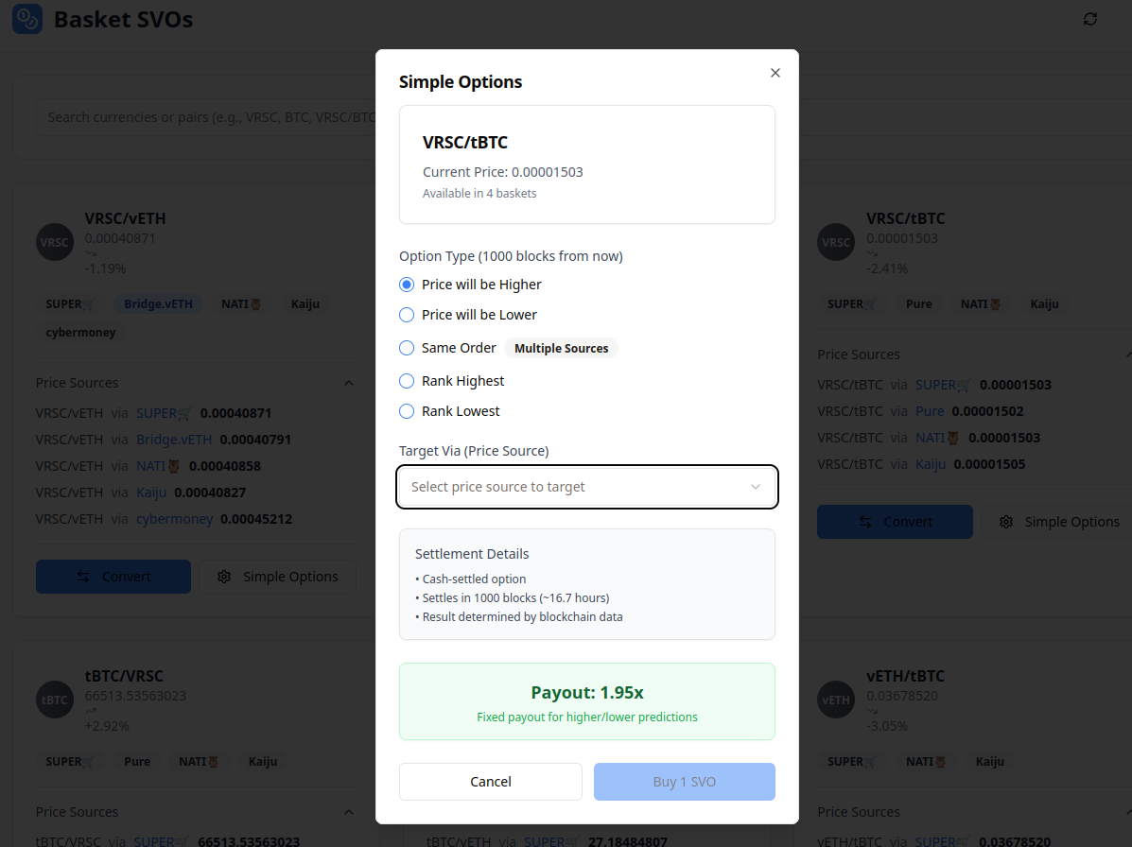Click the Cancel button in the Simple Options dialog
Viewport: 1132px width, 847px height.
tap(490, 781)
